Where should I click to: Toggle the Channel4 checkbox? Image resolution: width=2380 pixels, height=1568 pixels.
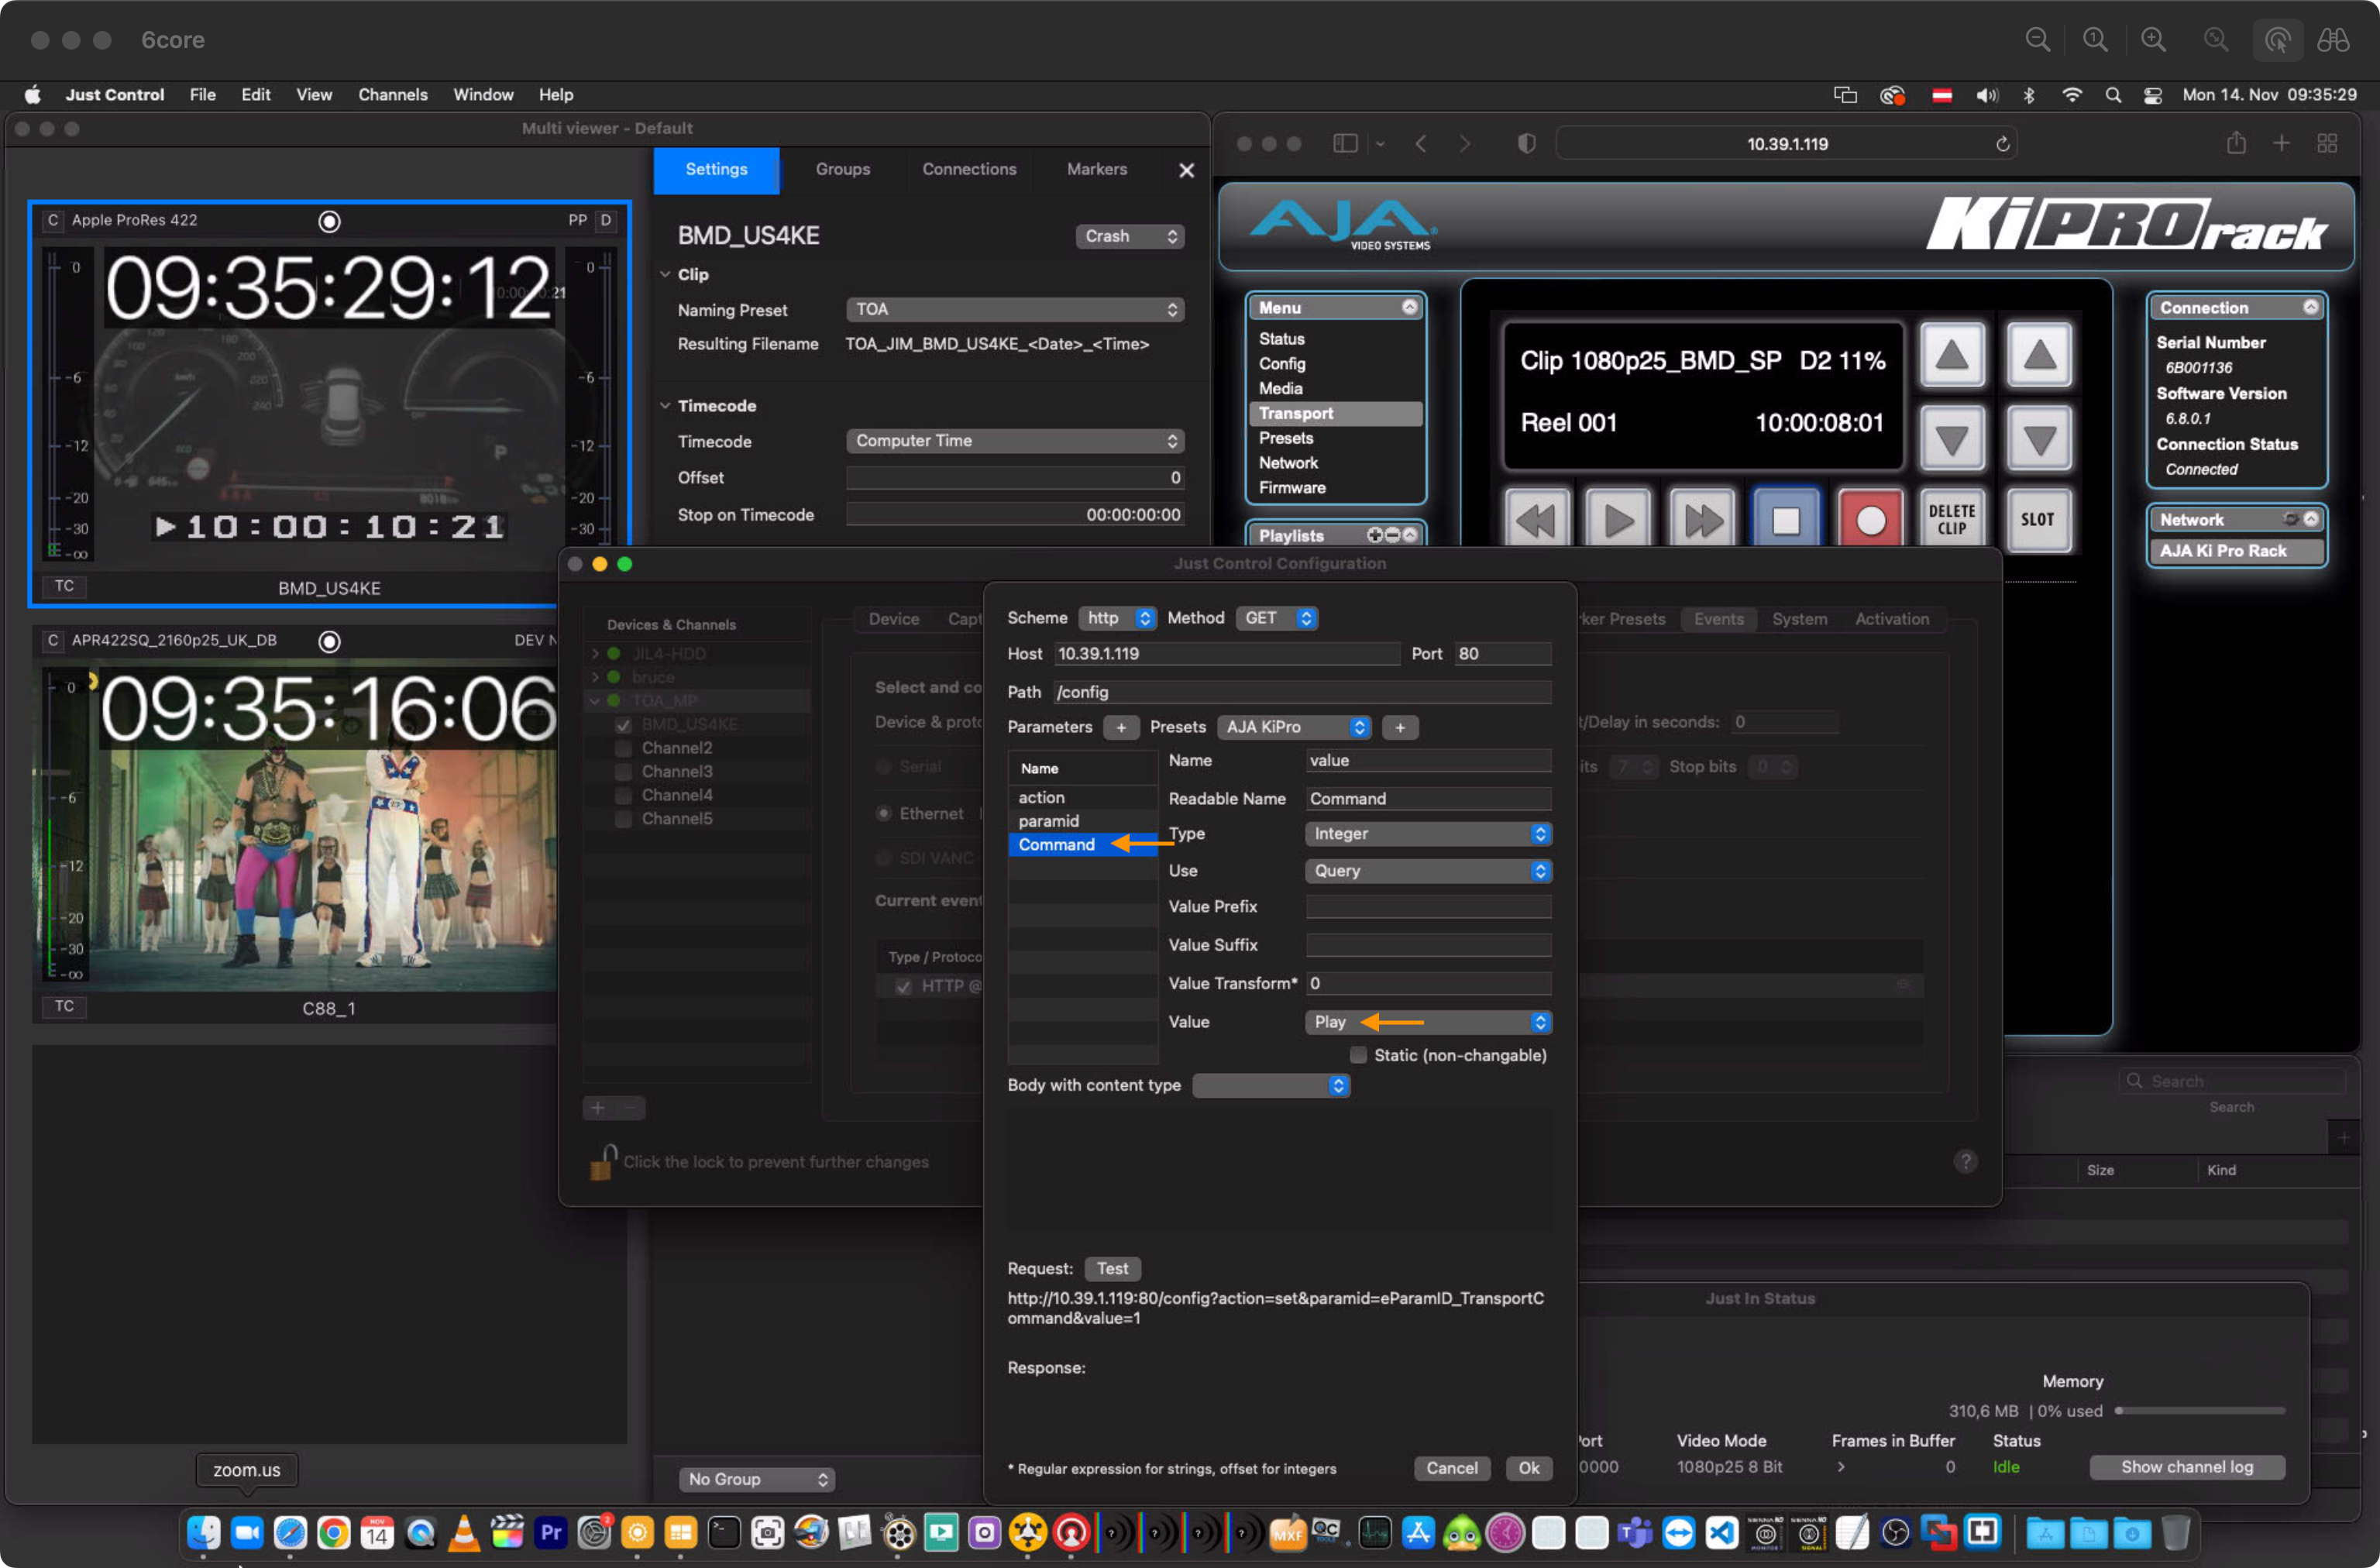pos(623,795)
